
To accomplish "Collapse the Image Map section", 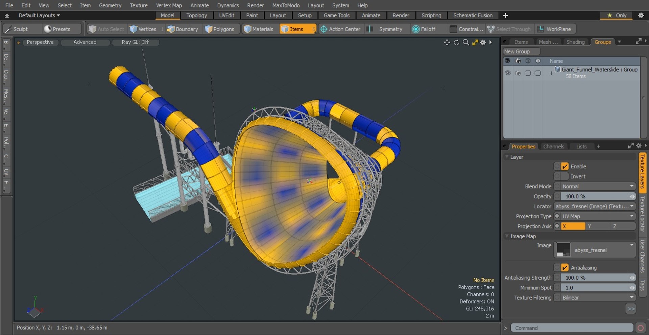I will tap(507, 236).
